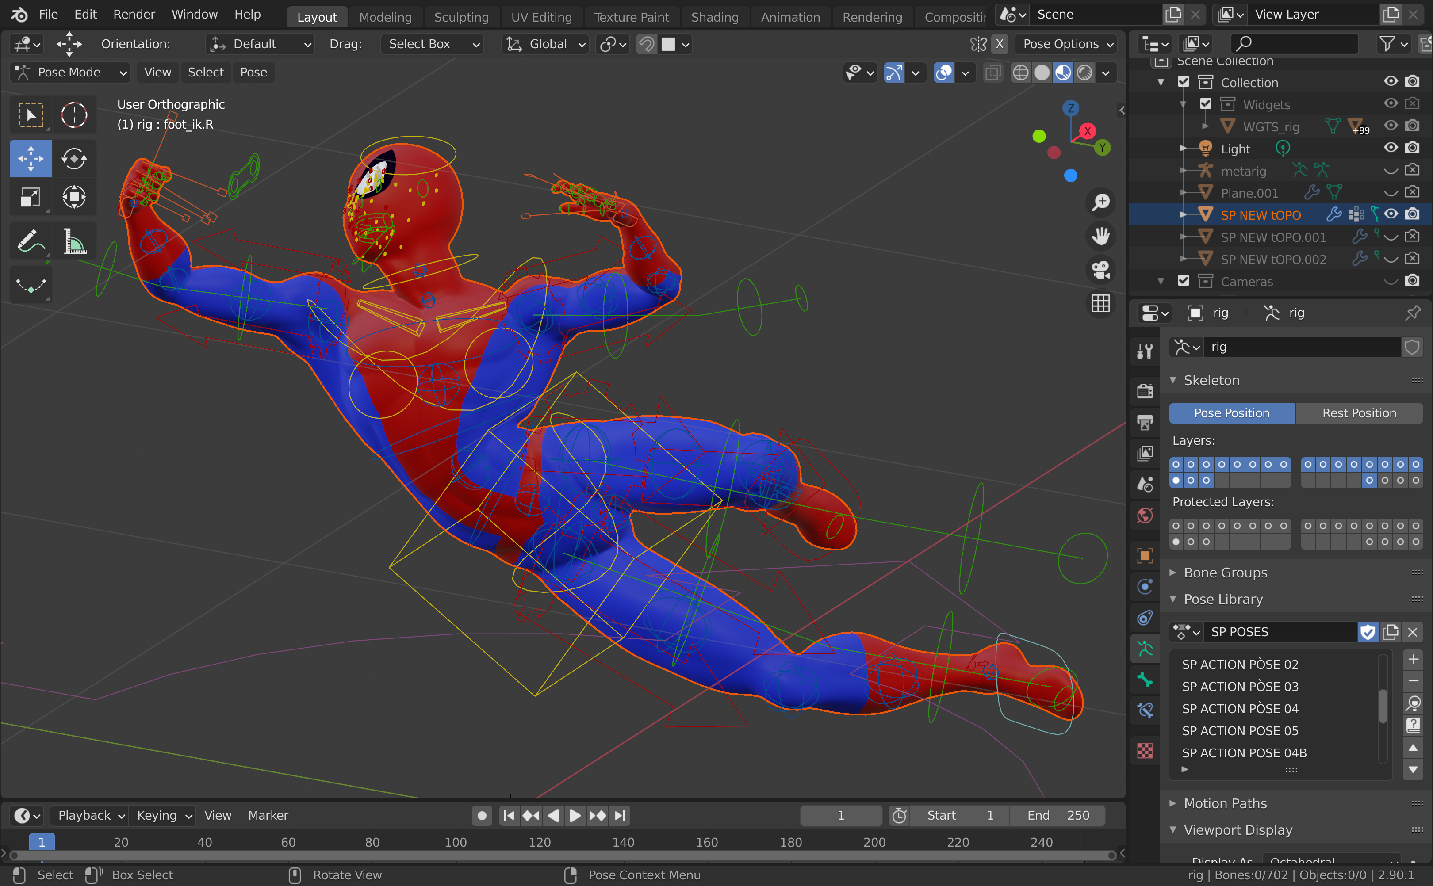
Task: Uncheck the Widgets collection checkbox
Action: coord(1205,104)
